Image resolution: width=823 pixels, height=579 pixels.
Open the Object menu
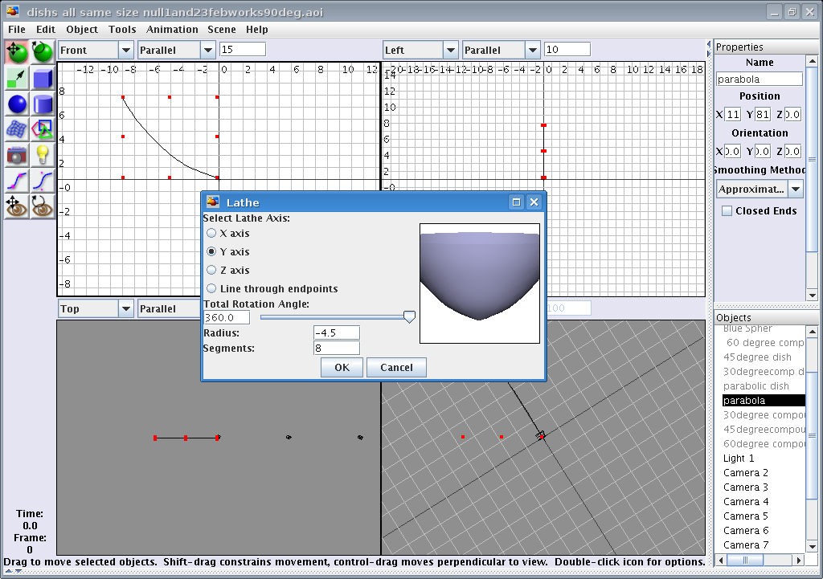click(x=82, y=30)
